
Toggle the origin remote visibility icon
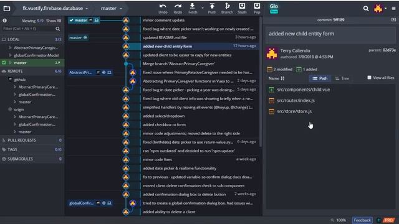pyautogui.click(x=10, y=110)
